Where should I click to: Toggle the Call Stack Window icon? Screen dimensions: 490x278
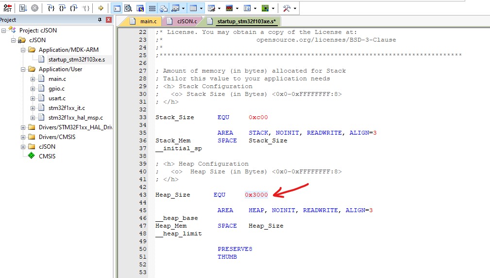coord(164,8)
